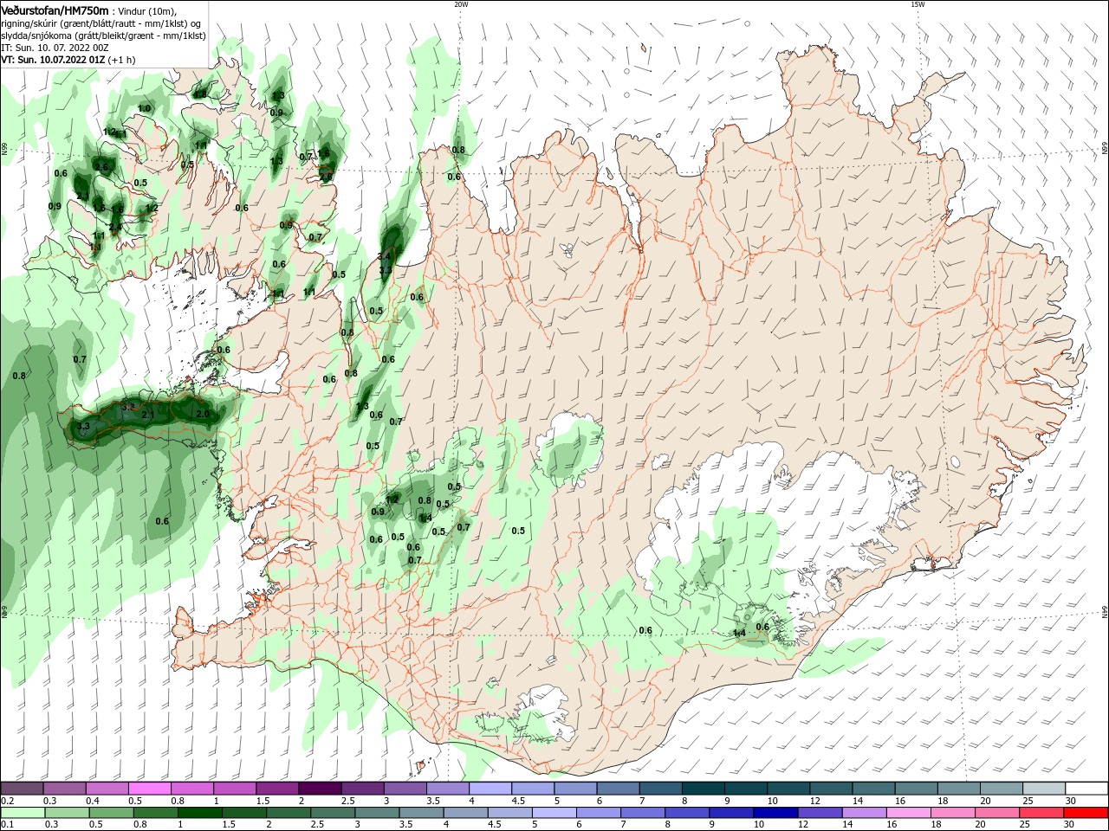The width and height of the screenshot is (1109, 831).
Task: Click the initial time line 'IT: Sun. 10. 07. 2022 00Z'
Action: 55,48
